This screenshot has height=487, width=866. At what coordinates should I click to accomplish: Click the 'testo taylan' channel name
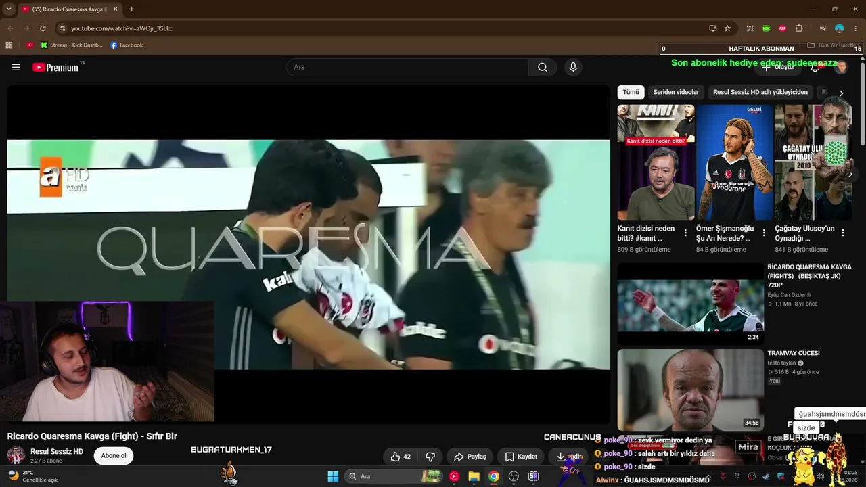[x=783, y=363]
